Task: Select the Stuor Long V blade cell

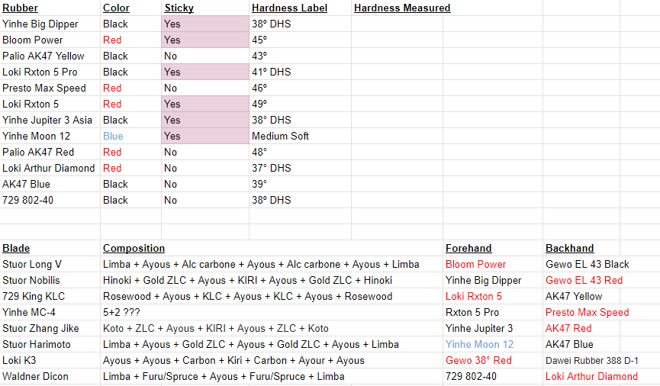Action: click(x=50, y=265)
